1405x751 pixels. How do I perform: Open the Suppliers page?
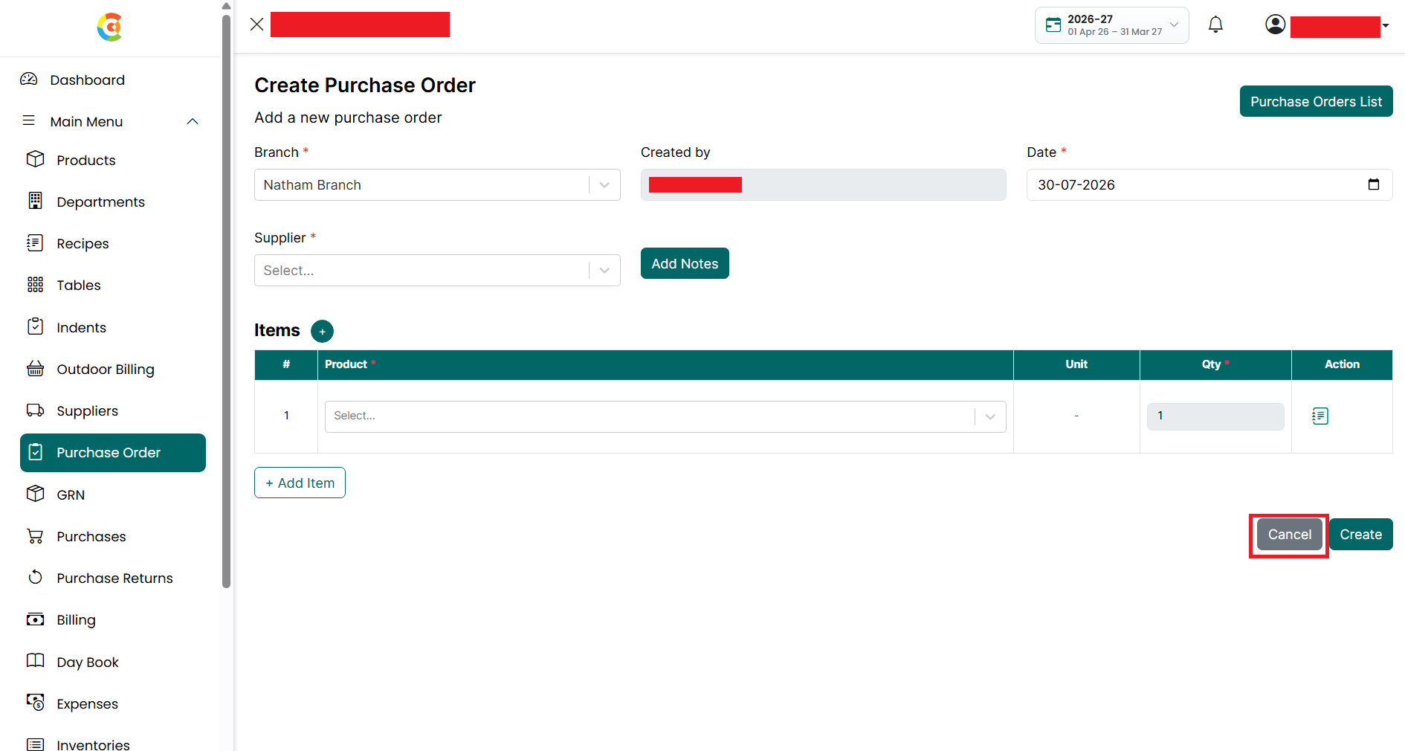point(87,410)
